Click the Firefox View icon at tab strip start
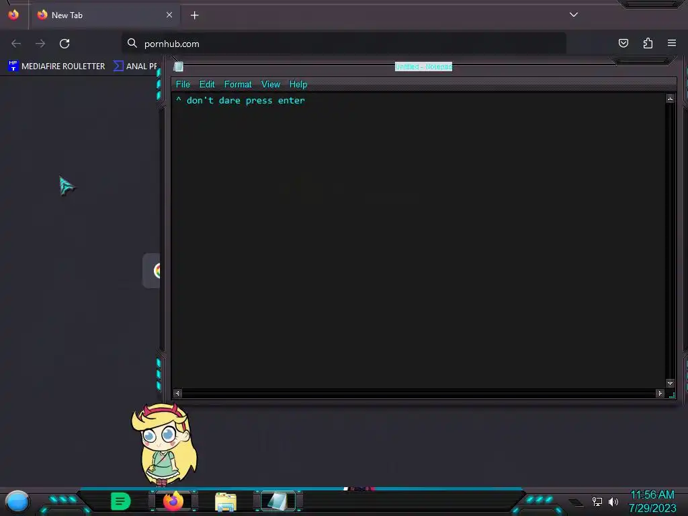This screenshot has width=688, height=516. [x=13, y=15]
